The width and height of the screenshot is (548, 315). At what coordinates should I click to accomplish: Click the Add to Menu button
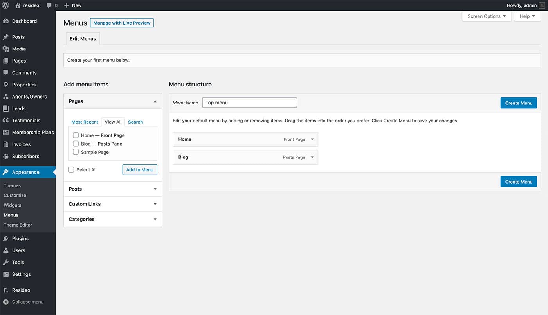140,170
